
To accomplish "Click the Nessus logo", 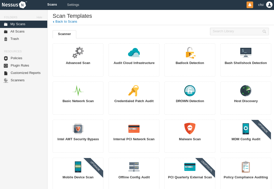I will (14, 5).
